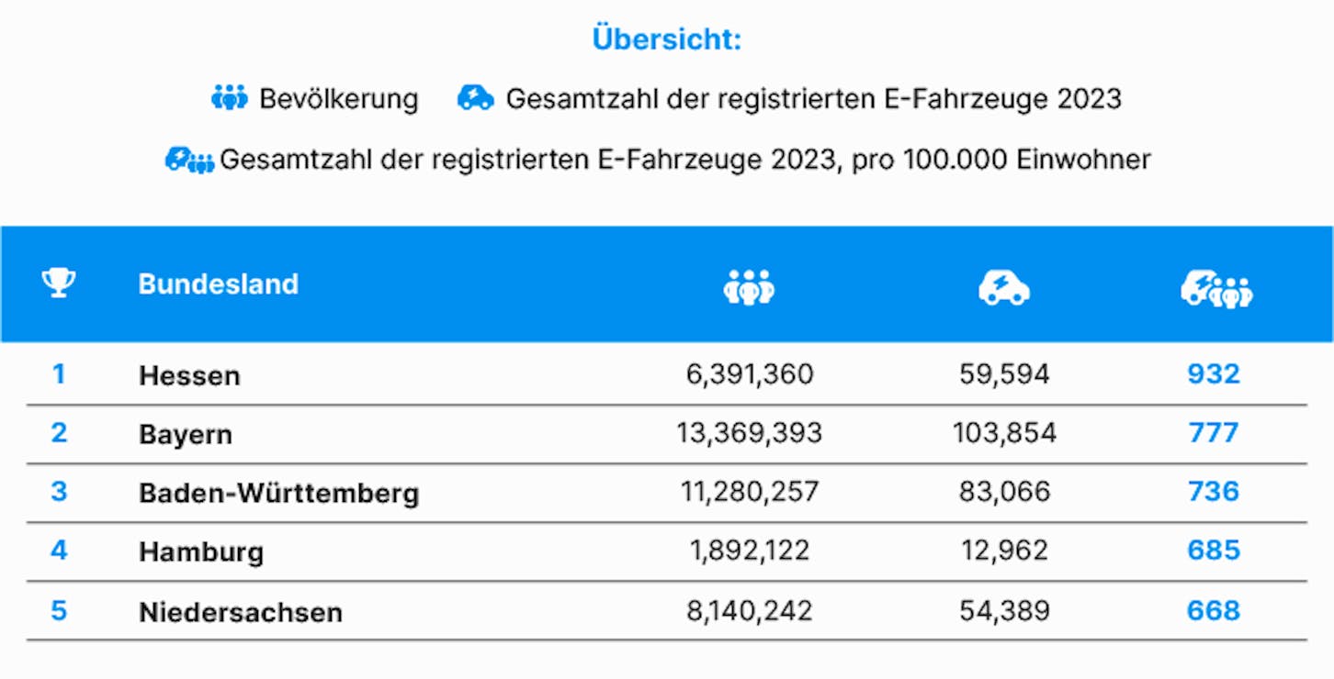Viewport: 1334px width, 679px height.
Task: Click the trophy icon in table header
Action: coord(59,284)
